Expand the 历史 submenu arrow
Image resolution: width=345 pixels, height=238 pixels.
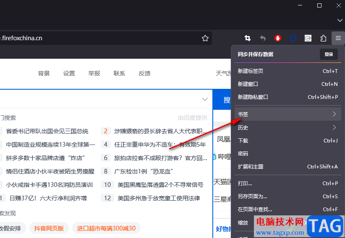(334, 127)
